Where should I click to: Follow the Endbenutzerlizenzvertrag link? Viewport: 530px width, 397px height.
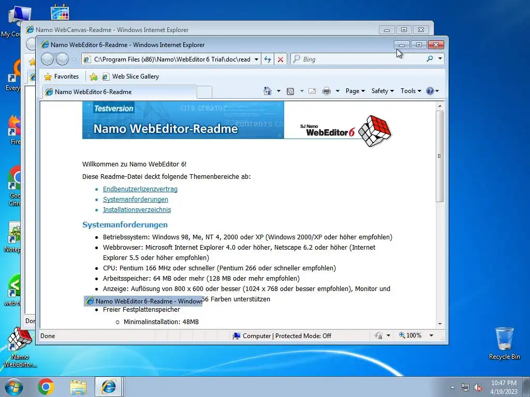pyautogui.click(x=140, y=189)
